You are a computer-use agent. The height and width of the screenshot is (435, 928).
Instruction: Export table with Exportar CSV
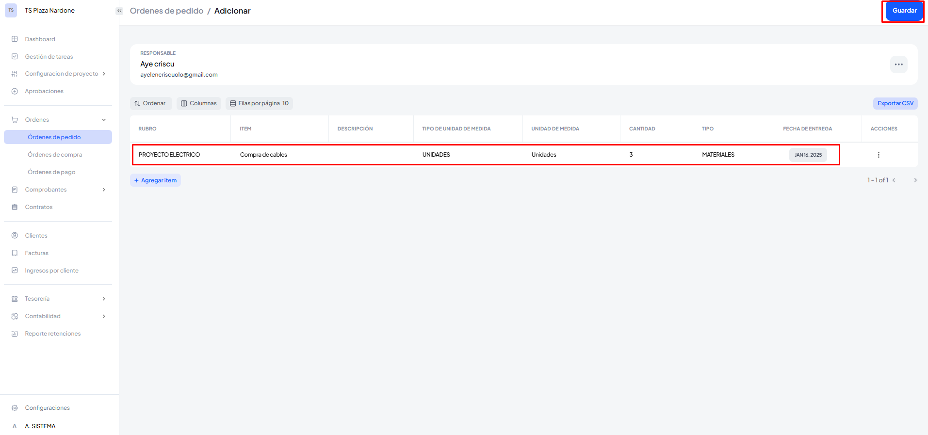pos(895,103)
